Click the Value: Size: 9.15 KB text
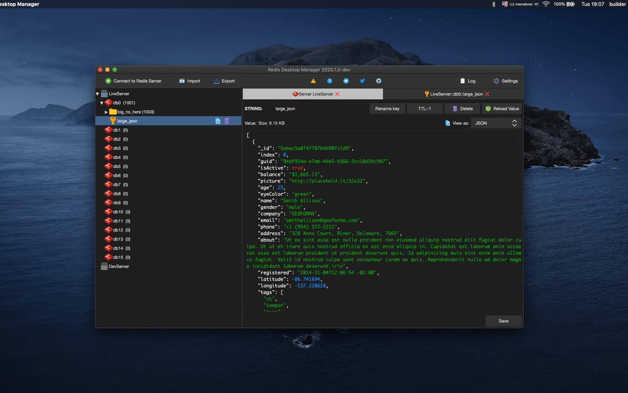 tap(264, 123)
